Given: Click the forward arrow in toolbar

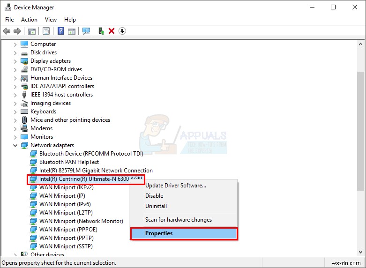Looking at the screenshot, I should click(17, 31).
